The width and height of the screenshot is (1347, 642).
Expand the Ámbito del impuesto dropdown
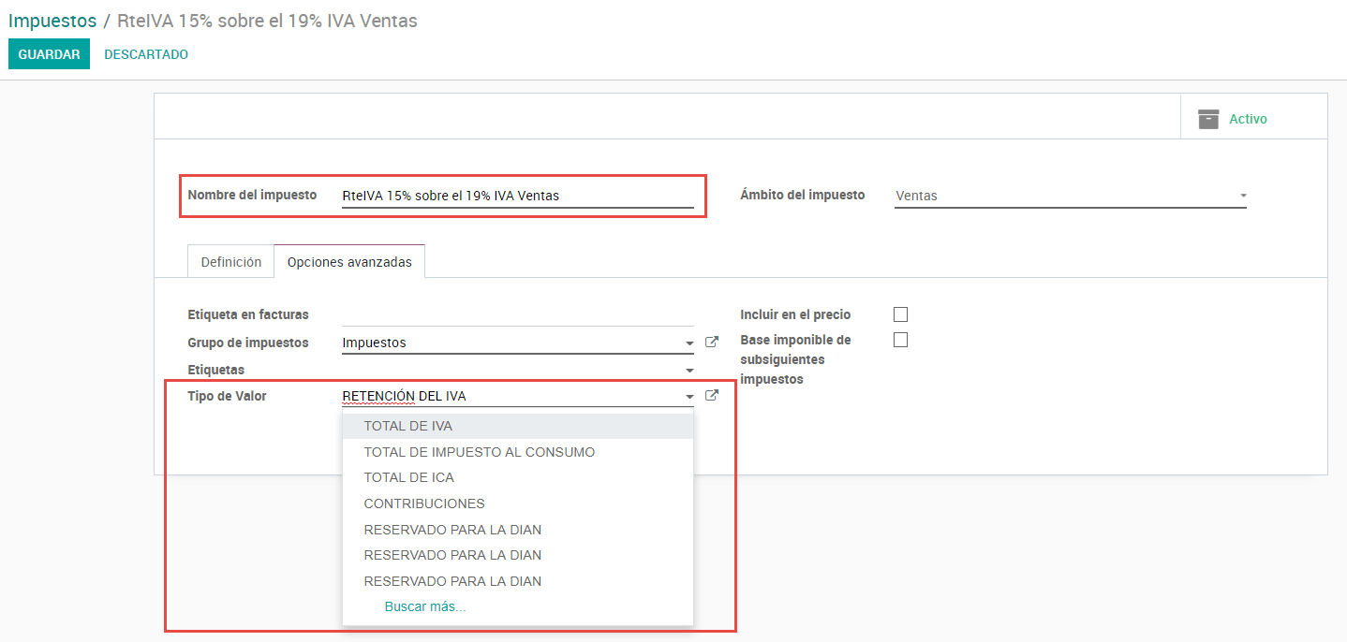point(1242,196)
